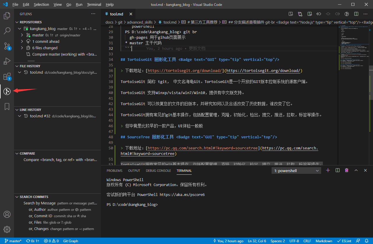Collapse the FILE HISTORY section
Image resolution: width=373 pixels, height=244 pixels.
pos(17,66)
